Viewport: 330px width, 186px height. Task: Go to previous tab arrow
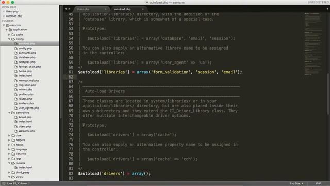[65, 9]
